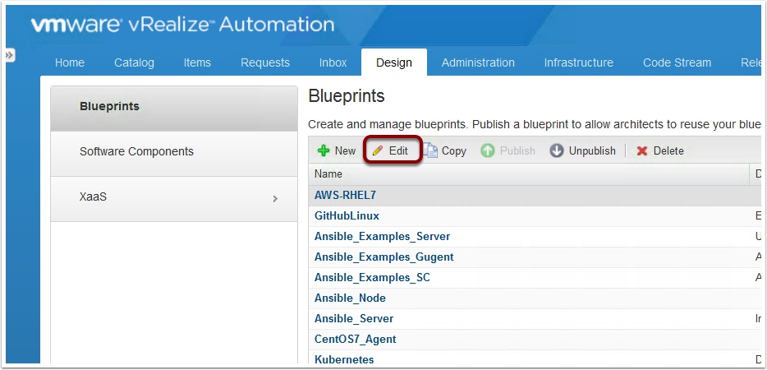This screenshot has height=370, width=767.
Task: Sort by the Name column header
Action: [x=328, y=174]
